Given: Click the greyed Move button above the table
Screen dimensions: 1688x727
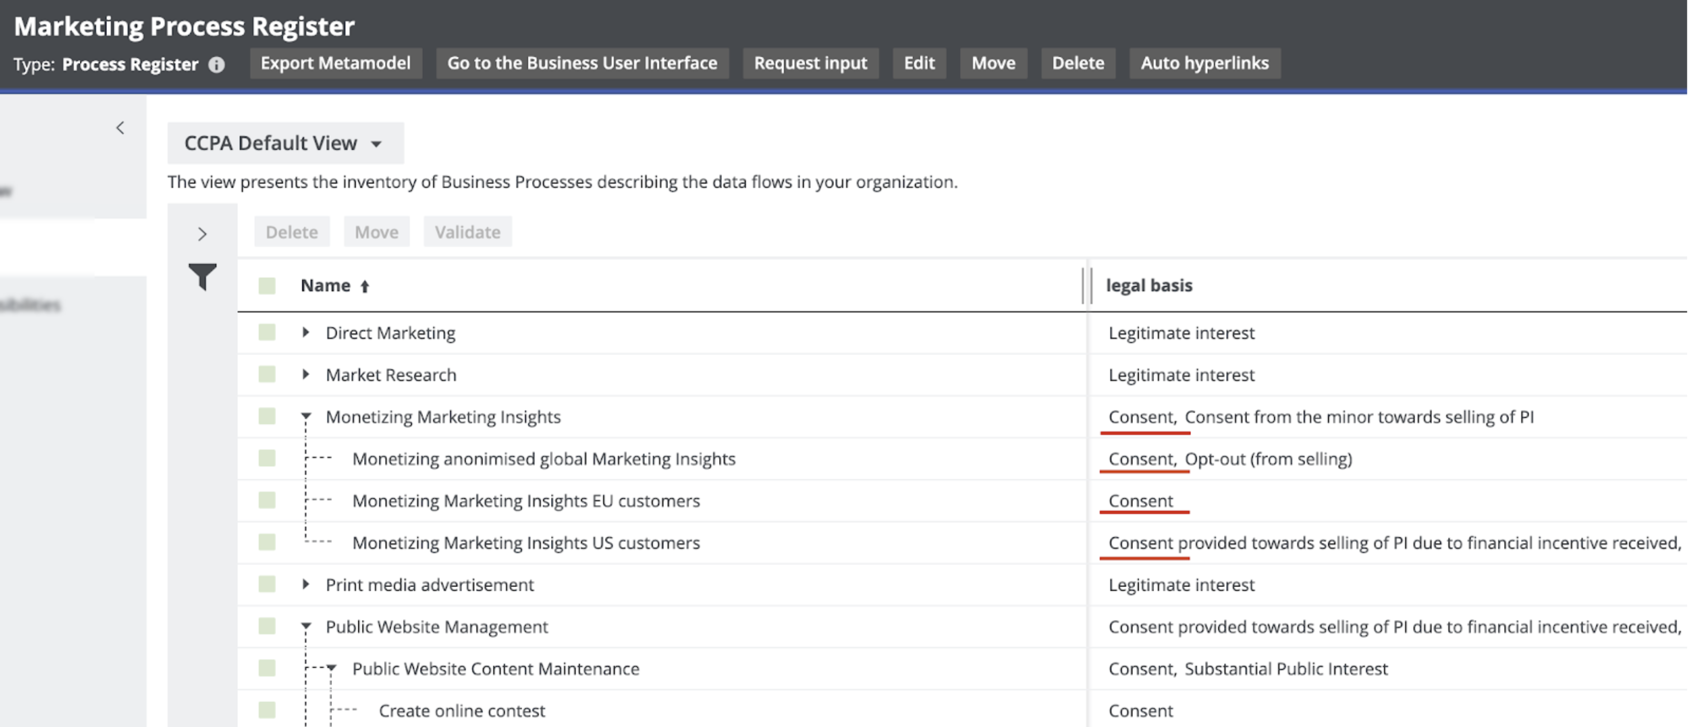Looking at the screenshot, I should [x=376, y=232].
